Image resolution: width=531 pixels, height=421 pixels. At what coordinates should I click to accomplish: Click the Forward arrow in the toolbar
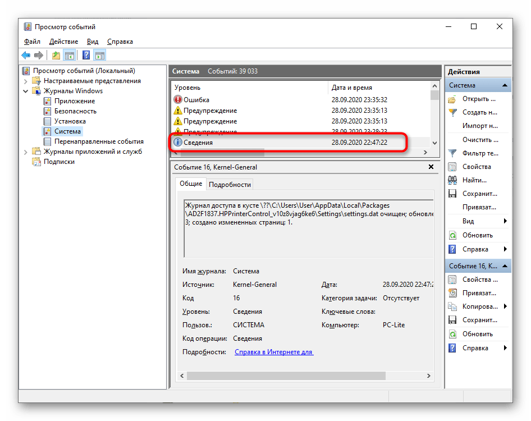[38, 55]
